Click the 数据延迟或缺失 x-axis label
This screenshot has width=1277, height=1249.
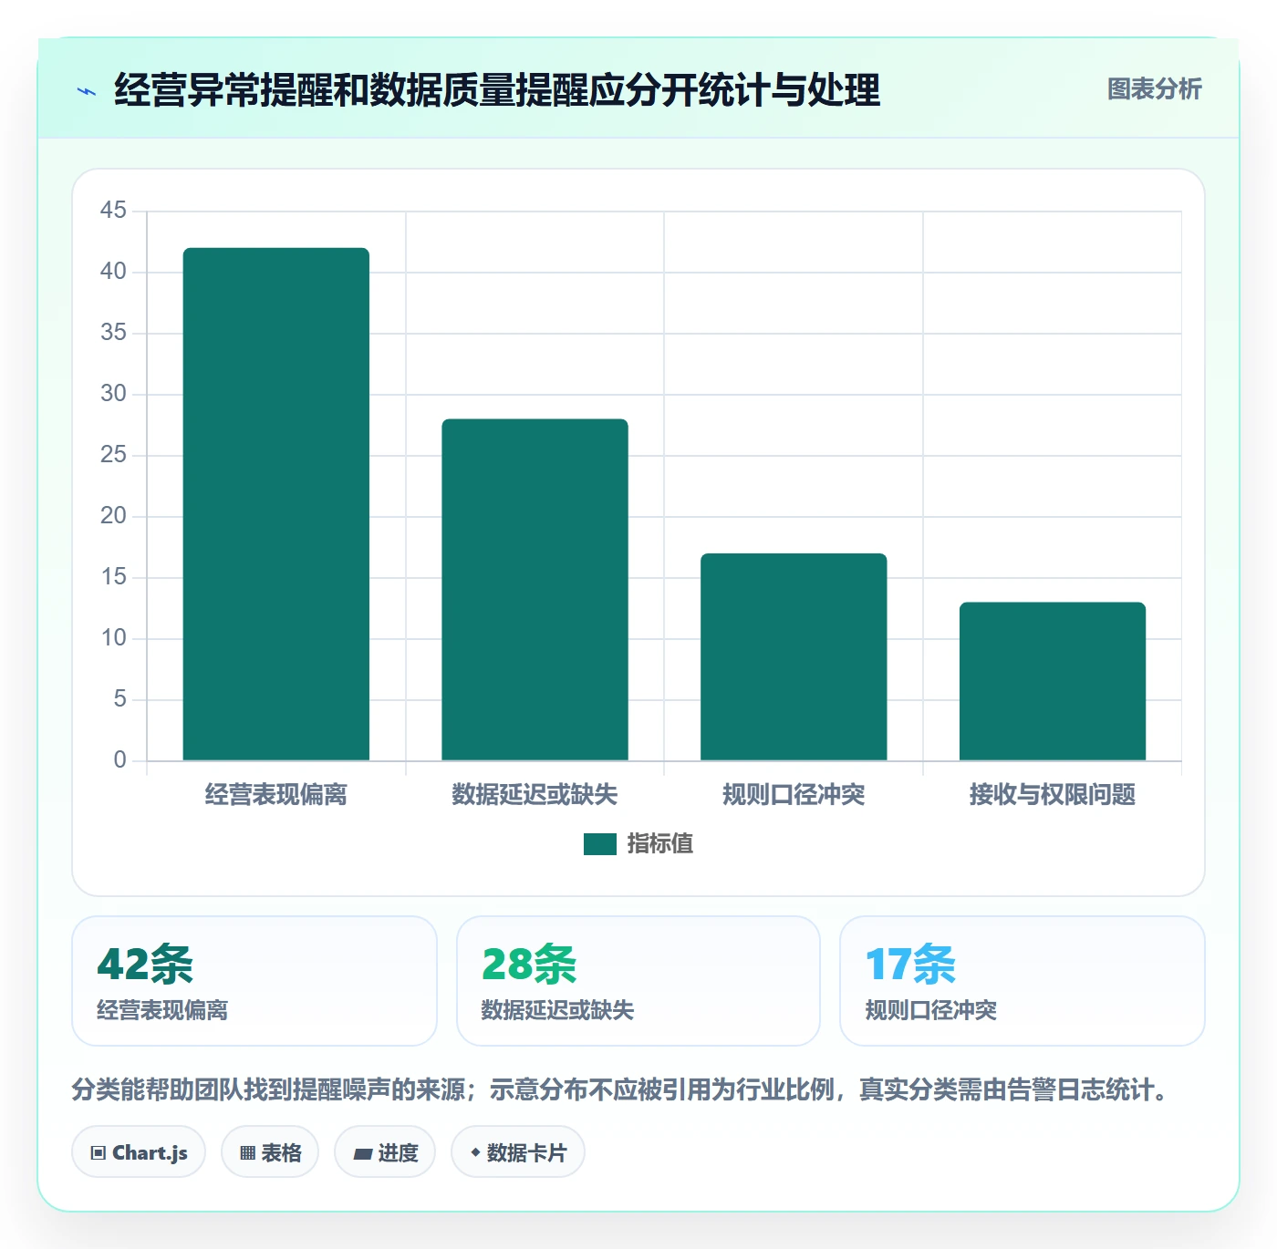[535, 795]
